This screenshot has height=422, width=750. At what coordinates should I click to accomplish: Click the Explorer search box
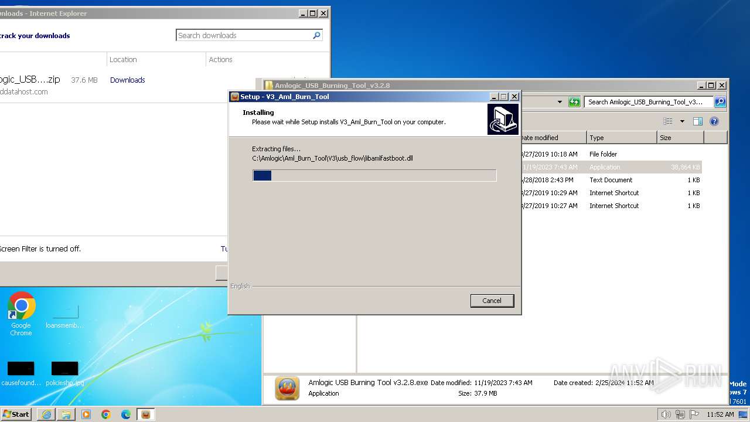coord(649,102)
